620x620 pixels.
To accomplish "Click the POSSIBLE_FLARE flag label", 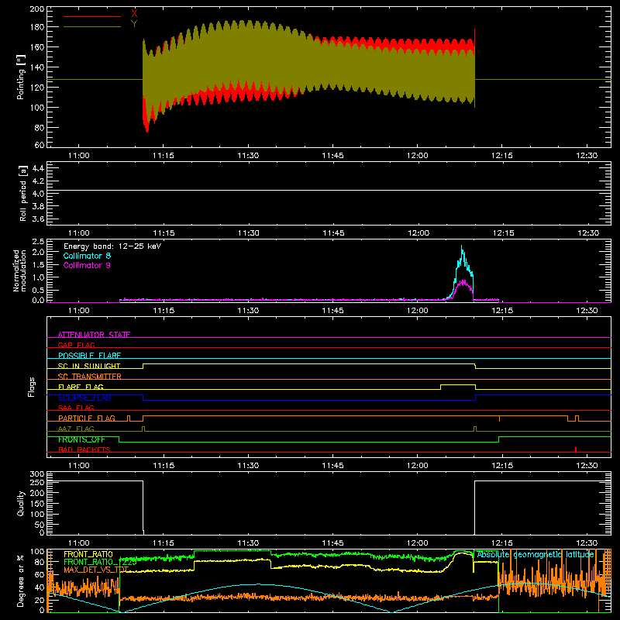I will (x=89, y=356).
